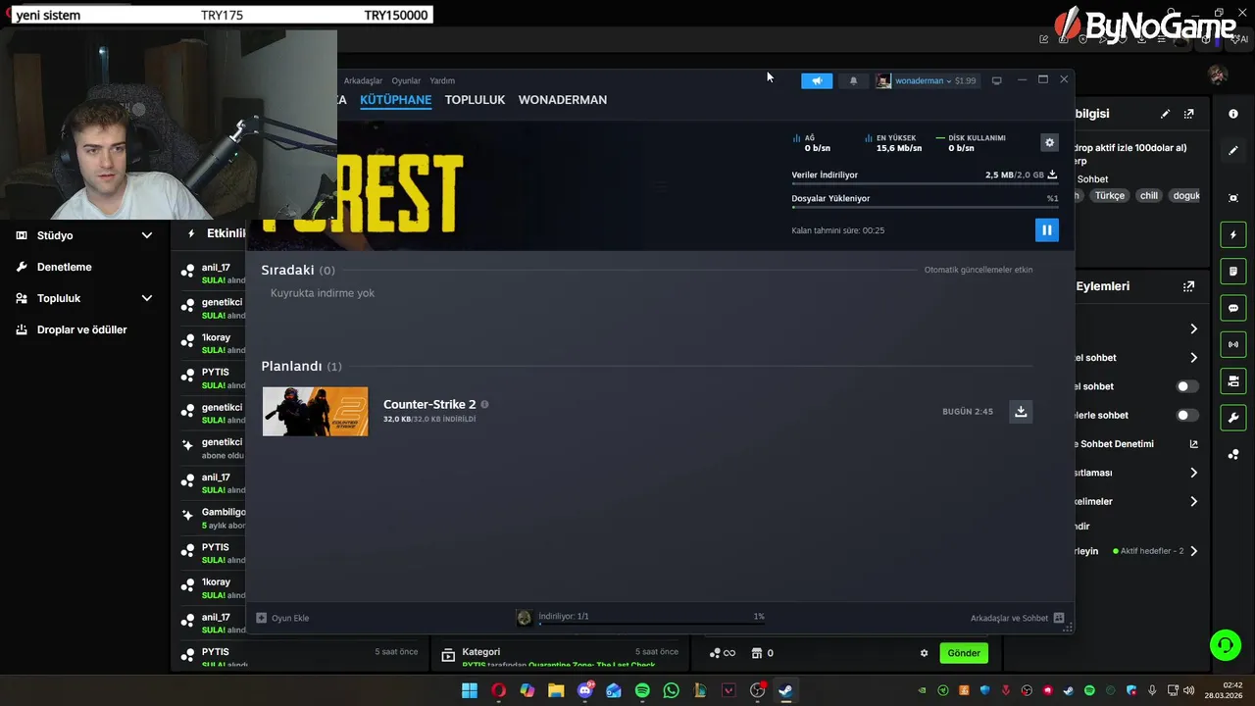This screenshot has height=706, width=1255.
Task: Expand the 'sıtlaması' chevron row
Action: [x=1193, y=473]
